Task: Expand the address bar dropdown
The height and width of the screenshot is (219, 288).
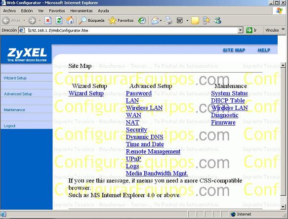Action: (x=240, y=30)
